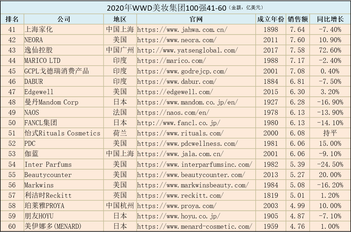Click the growth value '-24.50%'
The width and height of the screenshot is (351, 235).
[x=330, y=164]
